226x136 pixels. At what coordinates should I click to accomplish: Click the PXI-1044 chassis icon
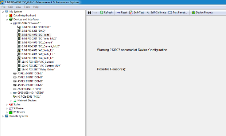click(15, 23)
